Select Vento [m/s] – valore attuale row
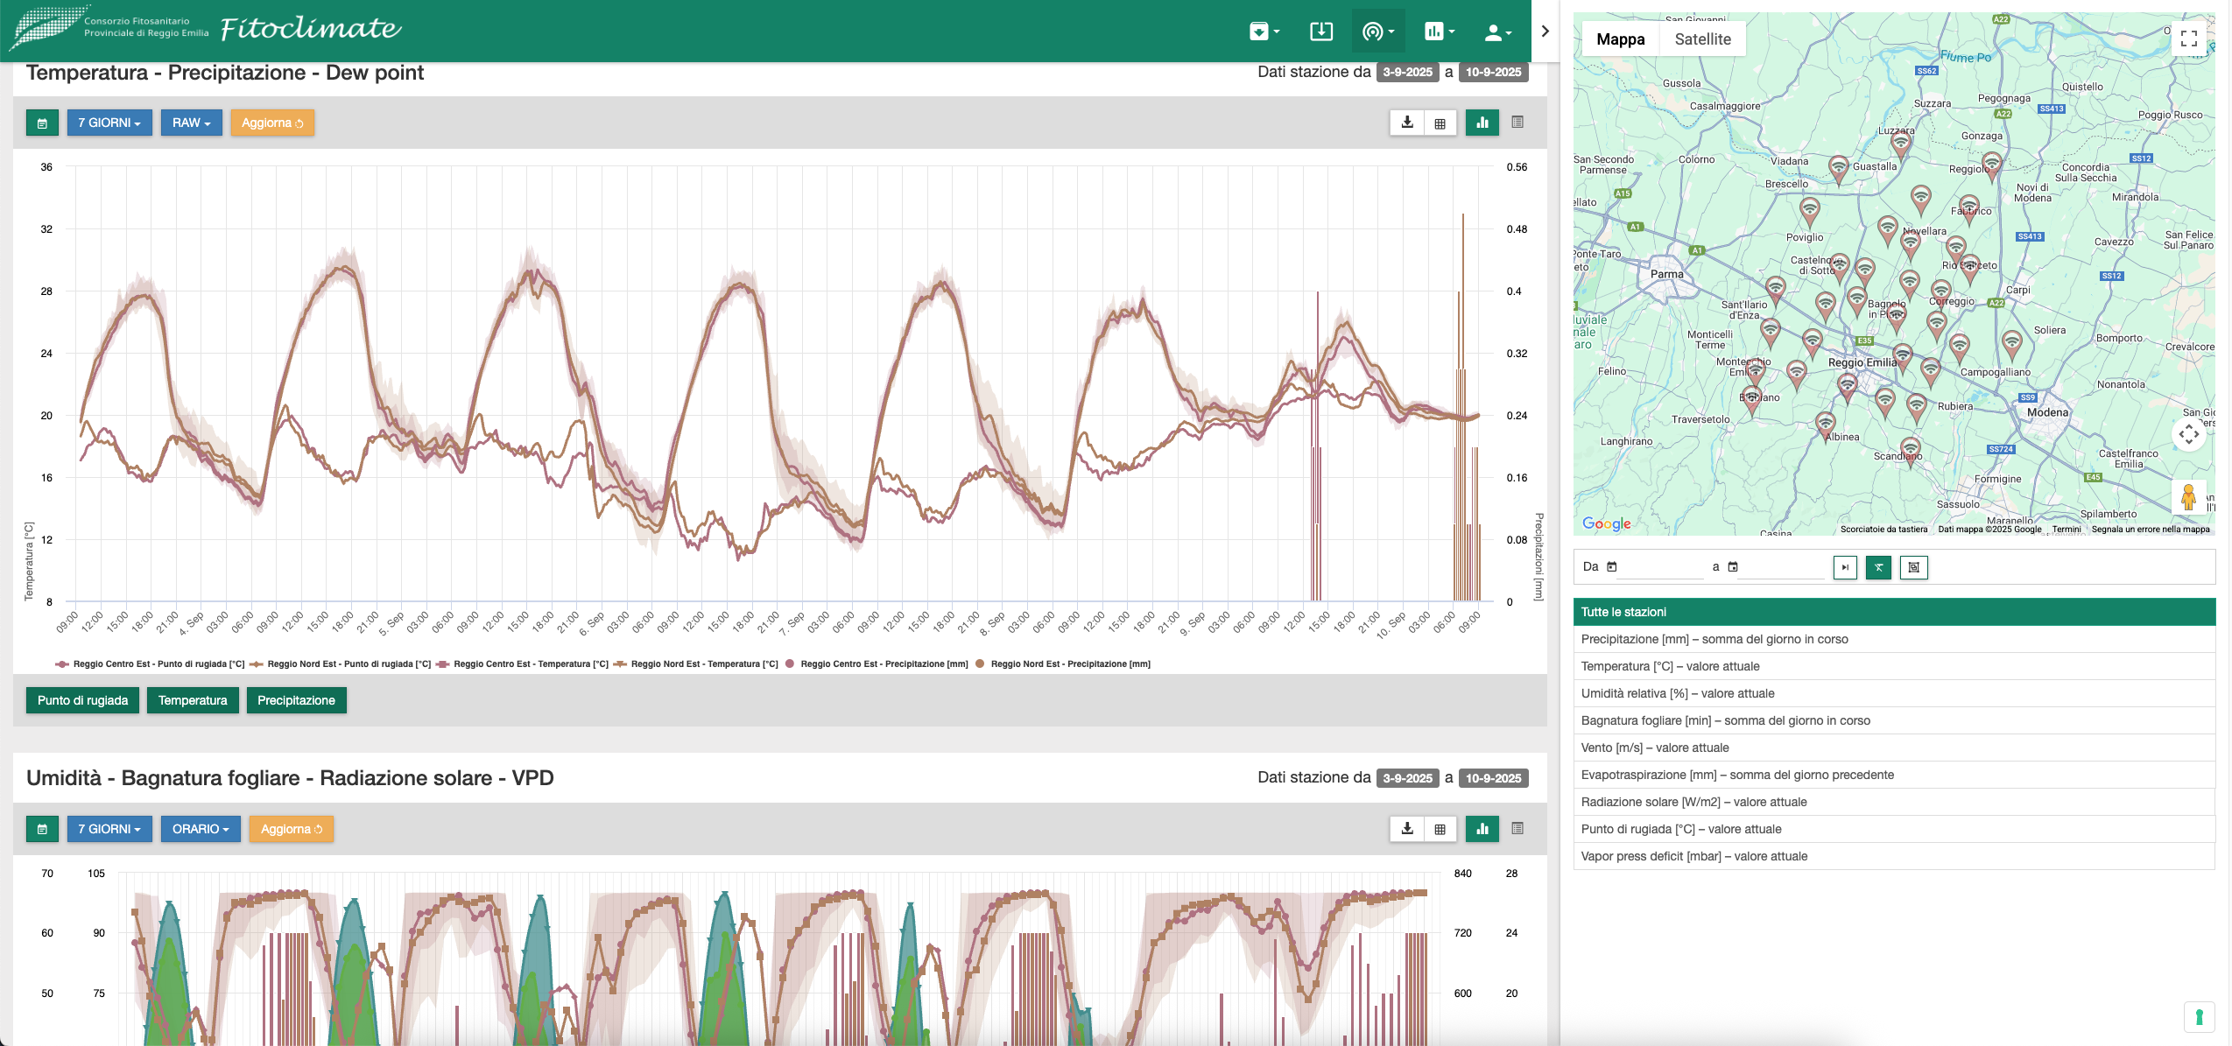This screenshot has height=1046, width=2232. [x=1894, y=748]
